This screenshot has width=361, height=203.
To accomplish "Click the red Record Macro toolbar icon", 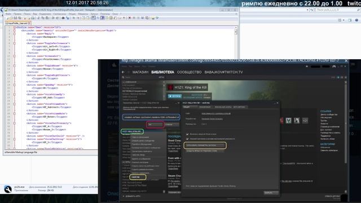I will [130, 18].
